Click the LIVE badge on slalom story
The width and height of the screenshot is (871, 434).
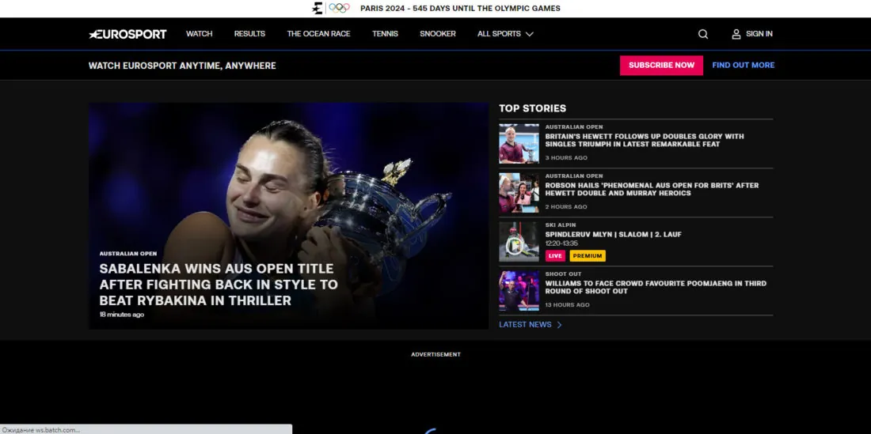pyautogui.click(x=555, y=256)
